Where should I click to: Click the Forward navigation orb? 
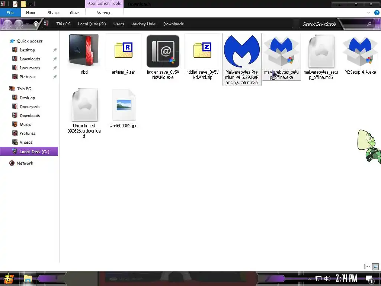(19, 24)
